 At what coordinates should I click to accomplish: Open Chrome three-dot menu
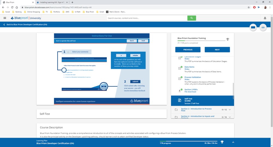270,7
